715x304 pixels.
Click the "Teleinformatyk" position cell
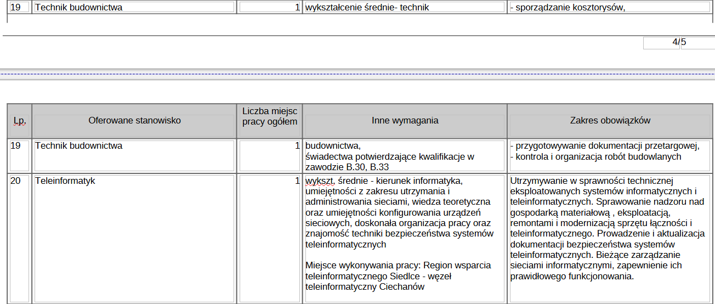point(65,181)
